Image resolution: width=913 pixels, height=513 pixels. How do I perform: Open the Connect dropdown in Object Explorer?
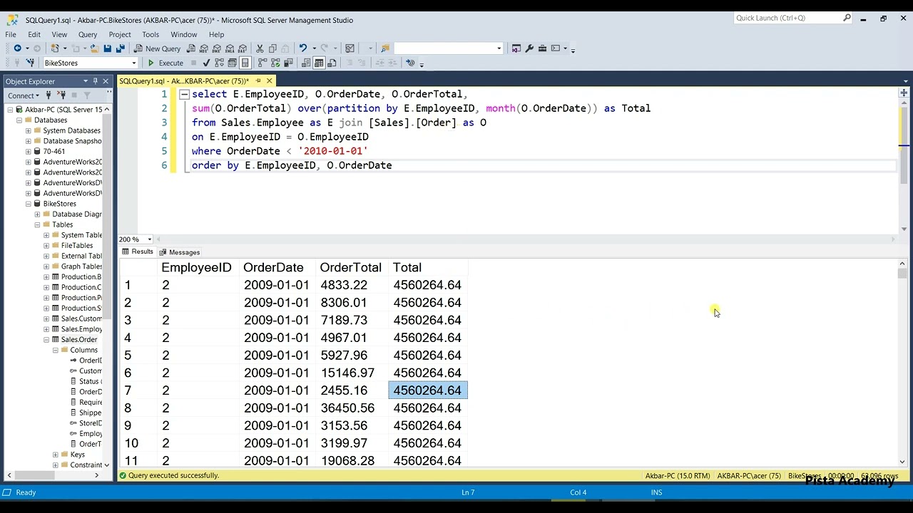tap(23, 95)
